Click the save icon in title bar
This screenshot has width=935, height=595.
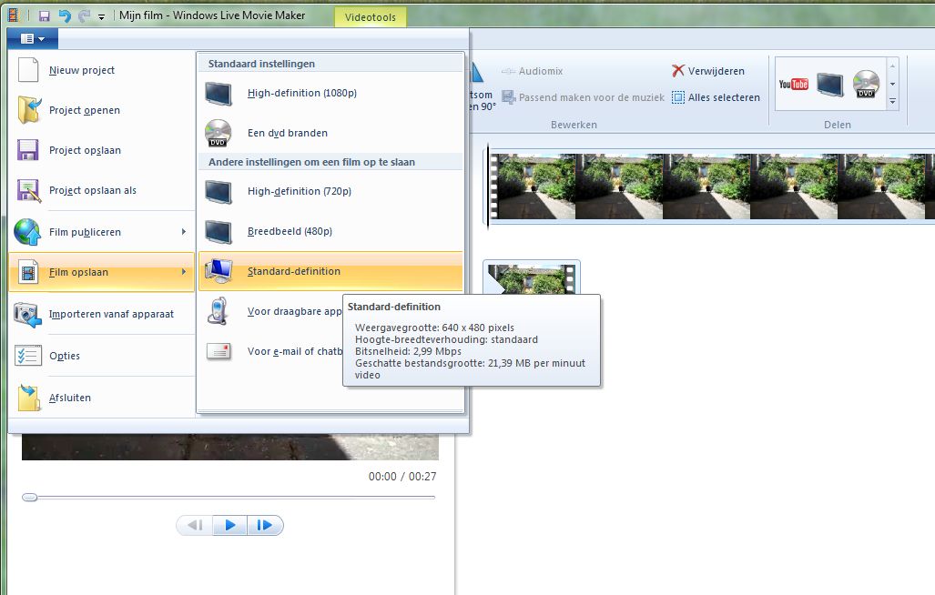[45, 15]
